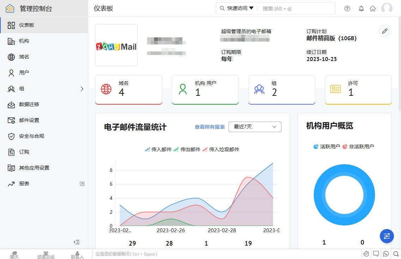Select 安全与合规 in the sidebar

point(31,136)
